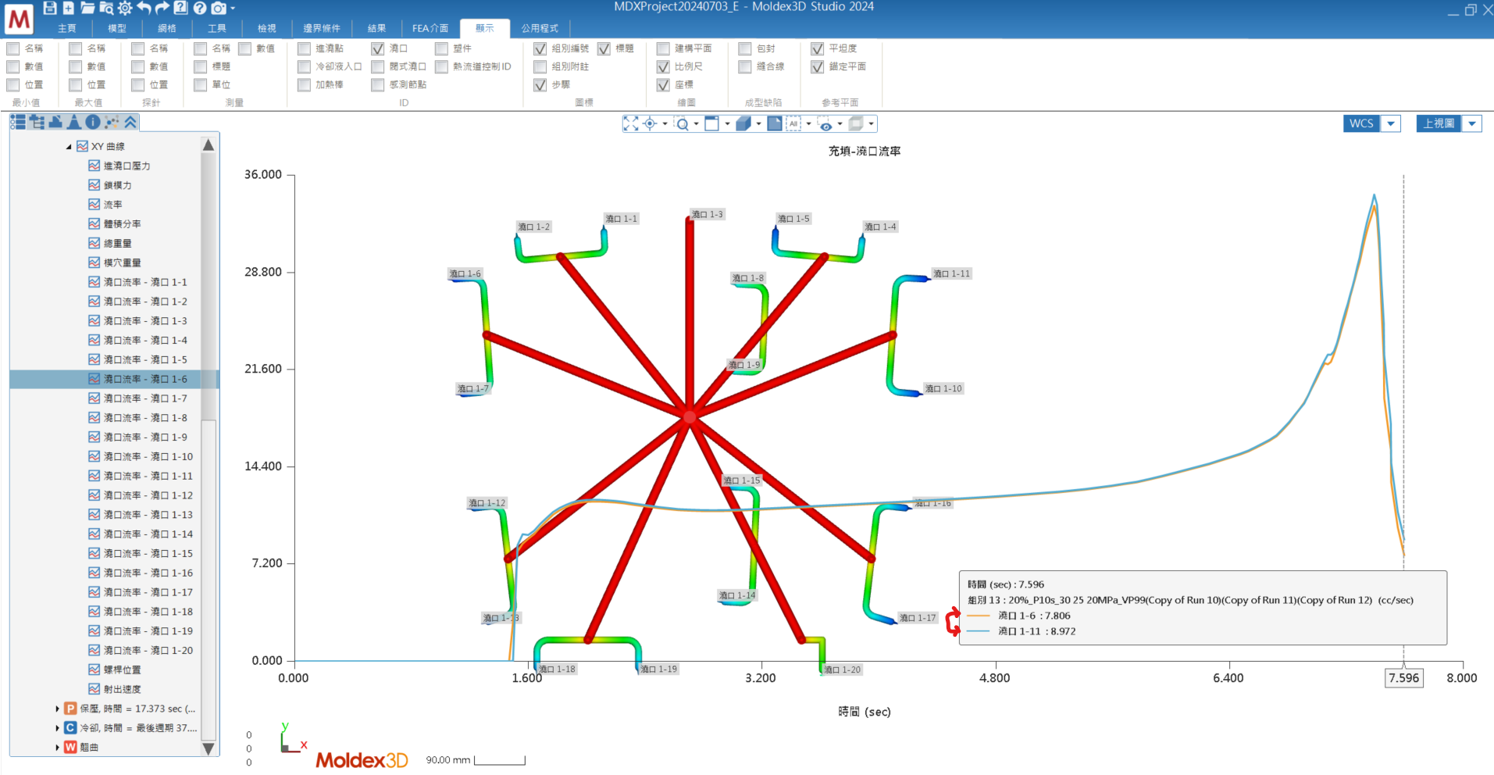Click the Redo arrow icon
1494x775 pixels.
click(x=162, y=8)
